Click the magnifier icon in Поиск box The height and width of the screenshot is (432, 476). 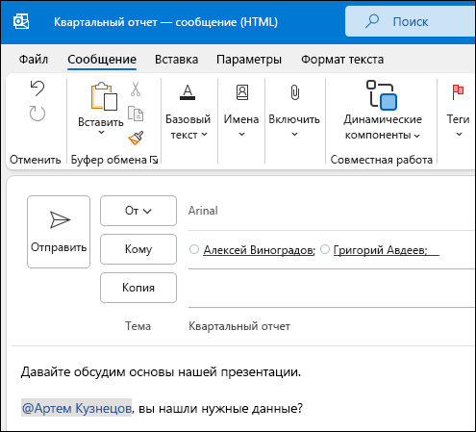pyautogui.click(x=372, y=21)
